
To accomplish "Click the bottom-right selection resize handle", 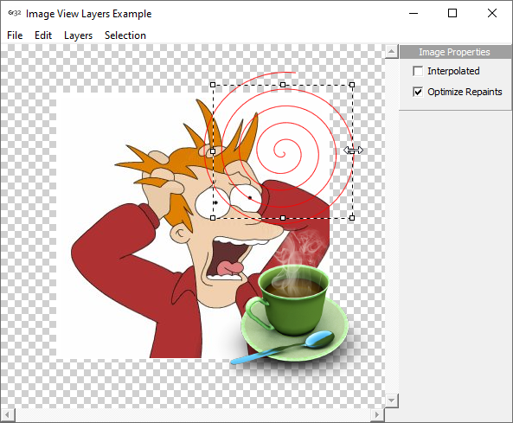I will 352,218.
